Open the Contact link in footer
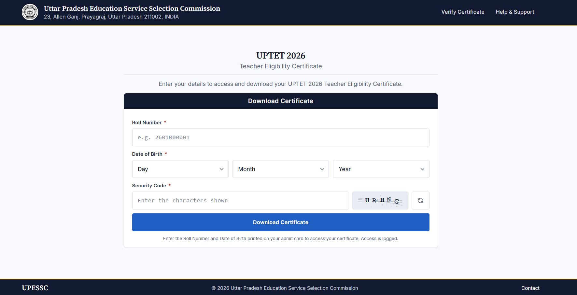 (530, 288)
